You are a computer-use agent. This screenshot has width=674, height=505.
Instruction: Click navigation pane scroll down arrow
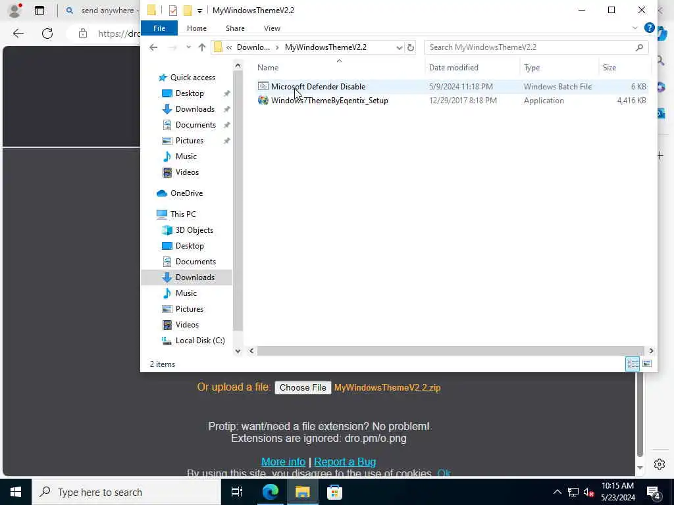coord(238,351)
